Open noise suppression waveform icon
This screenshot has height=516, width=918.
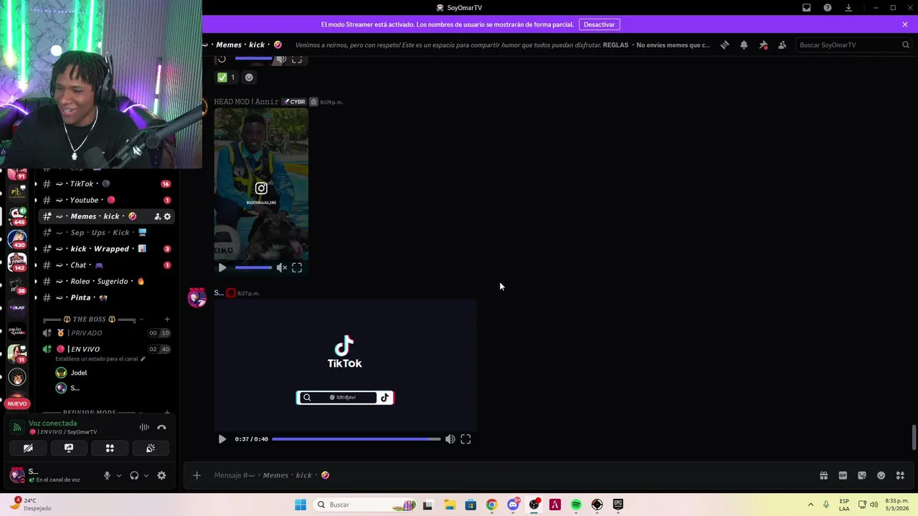[x=144, y=427]
